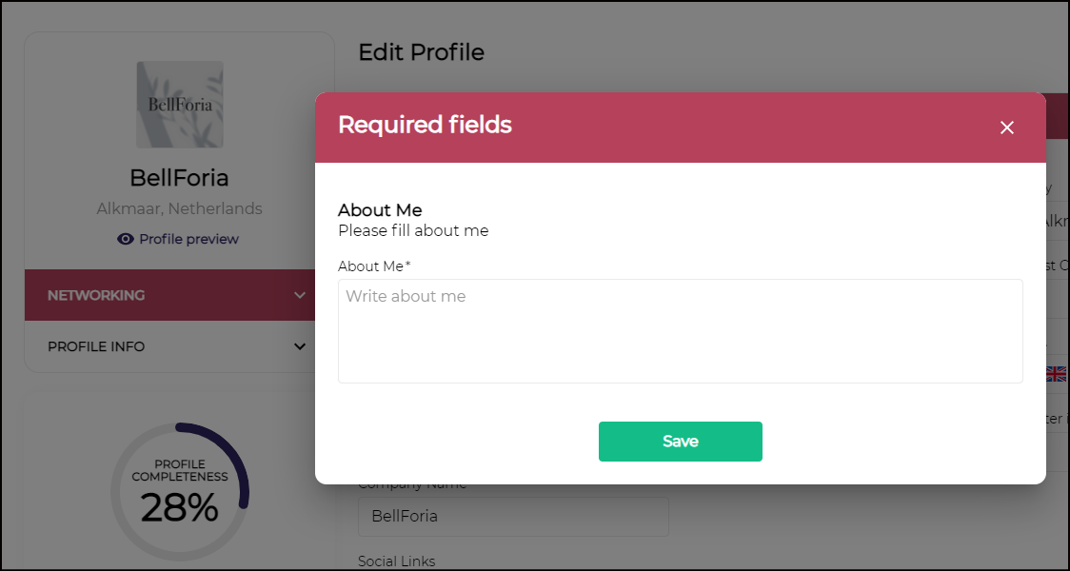Close the Required fields dialog
Viewport: 1070px width, 571px height.
click(x=1007, y=128)
